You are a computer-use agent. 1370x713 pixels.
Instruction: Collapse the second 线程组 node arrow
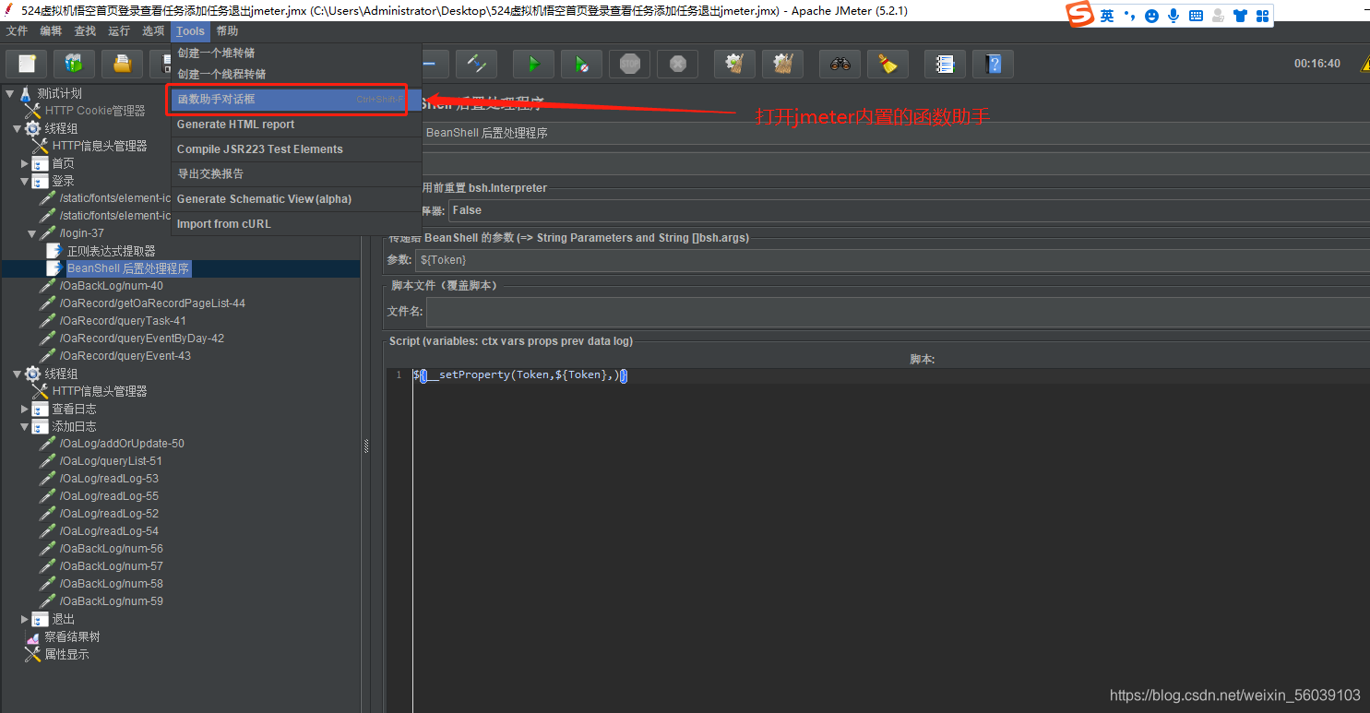click(x=17, y=374)
